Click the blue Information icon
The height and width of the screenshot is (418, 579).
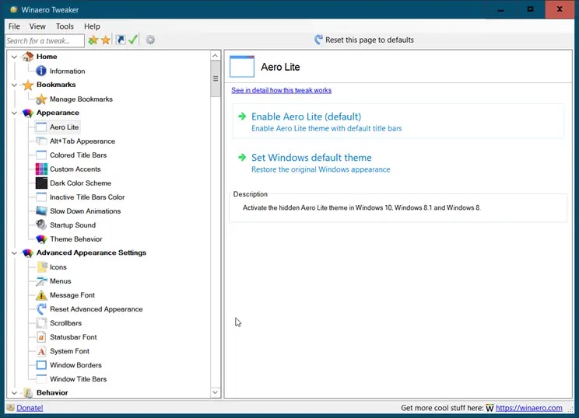(41, 71)
